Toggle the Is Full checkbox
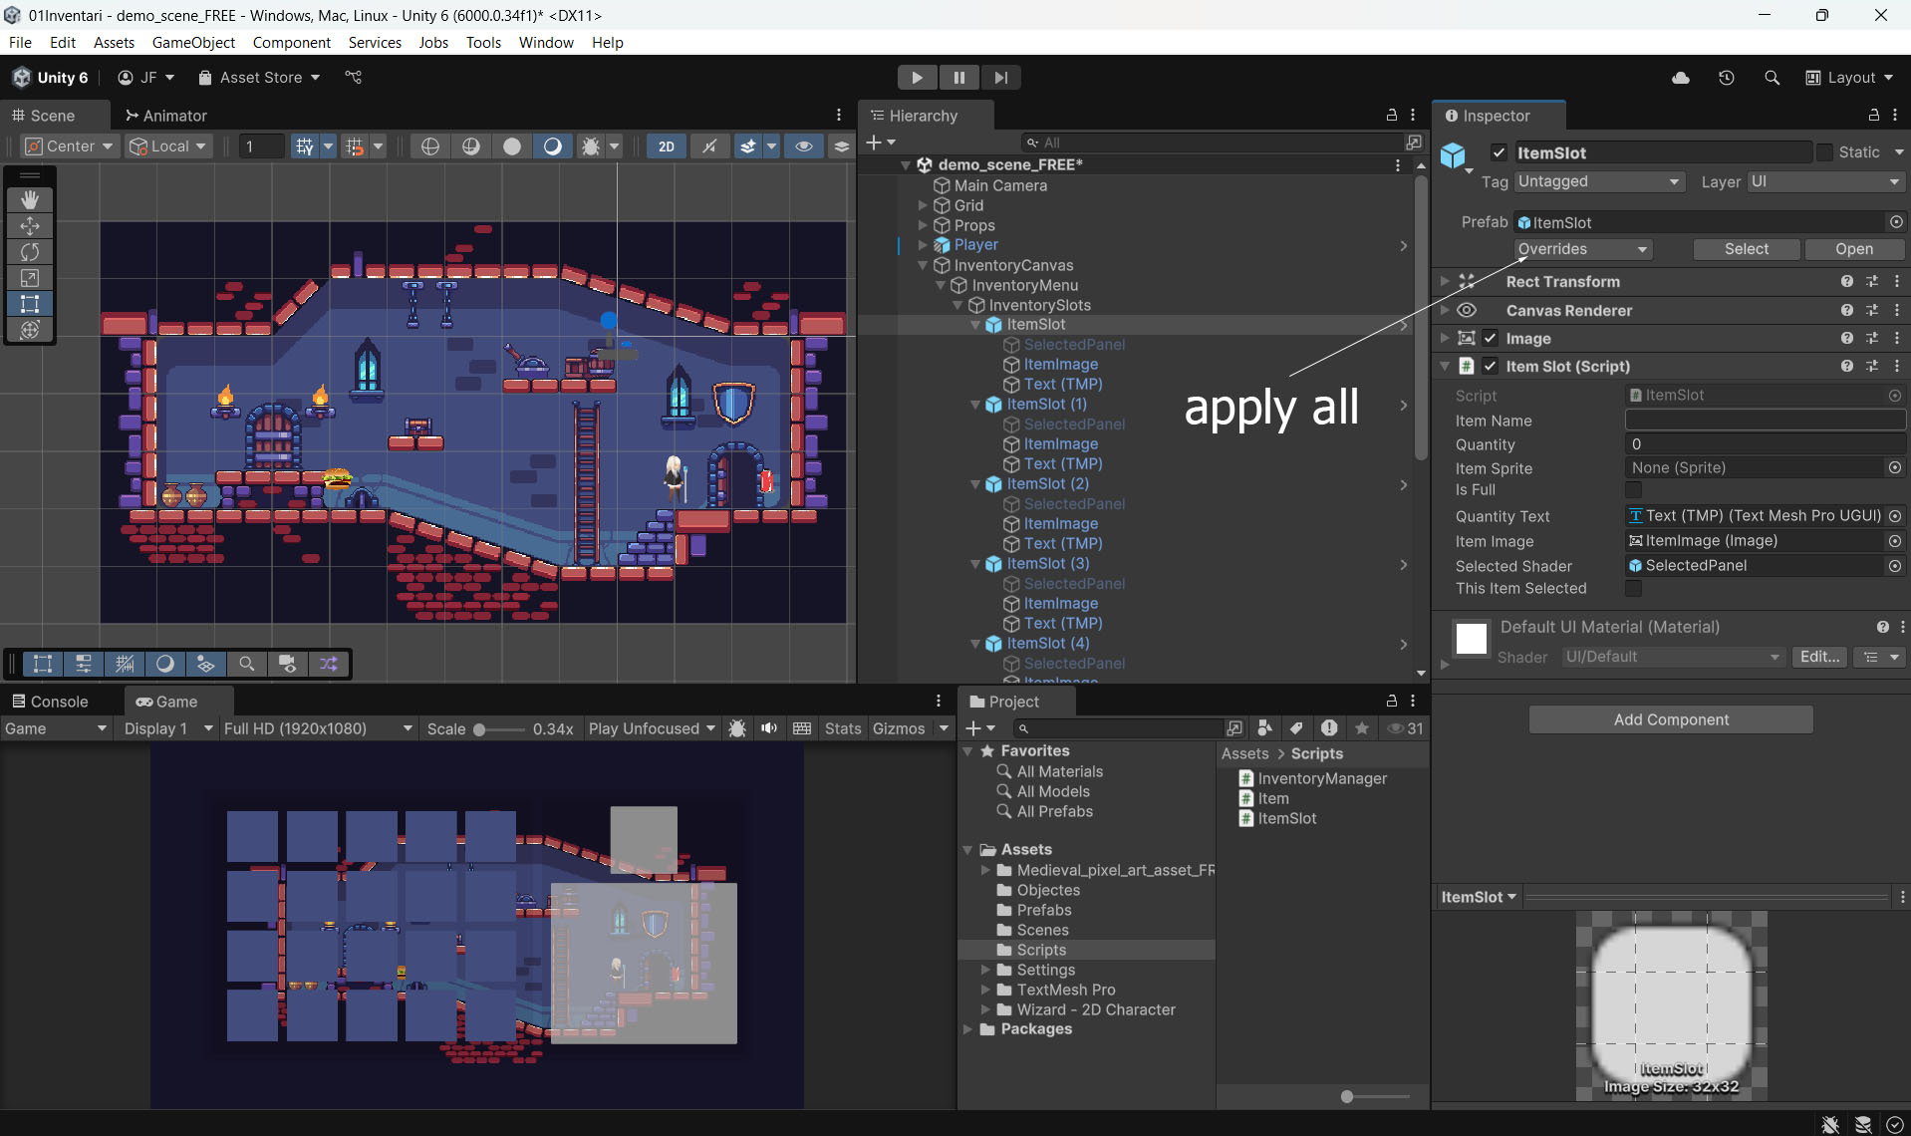Viewport: 1911px width, 1136px height. (x=1633, y=490)
